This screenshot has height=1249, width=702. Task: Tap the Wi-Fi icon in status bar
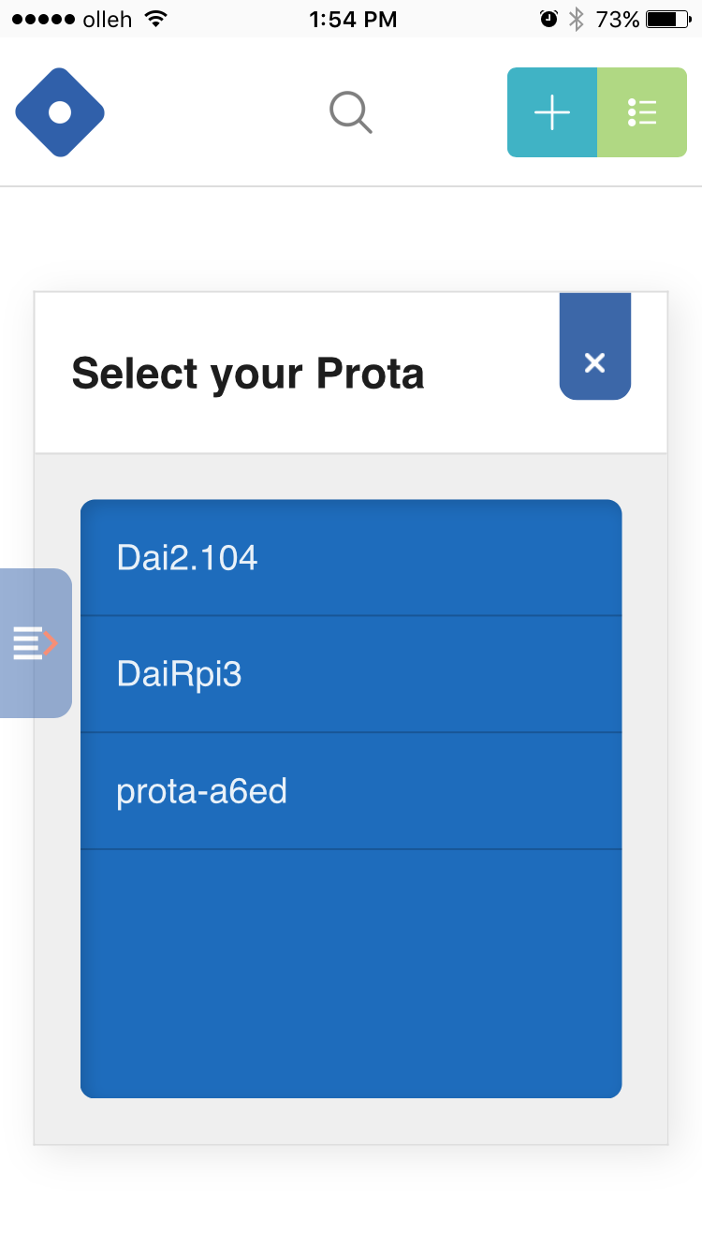(156, 19)
